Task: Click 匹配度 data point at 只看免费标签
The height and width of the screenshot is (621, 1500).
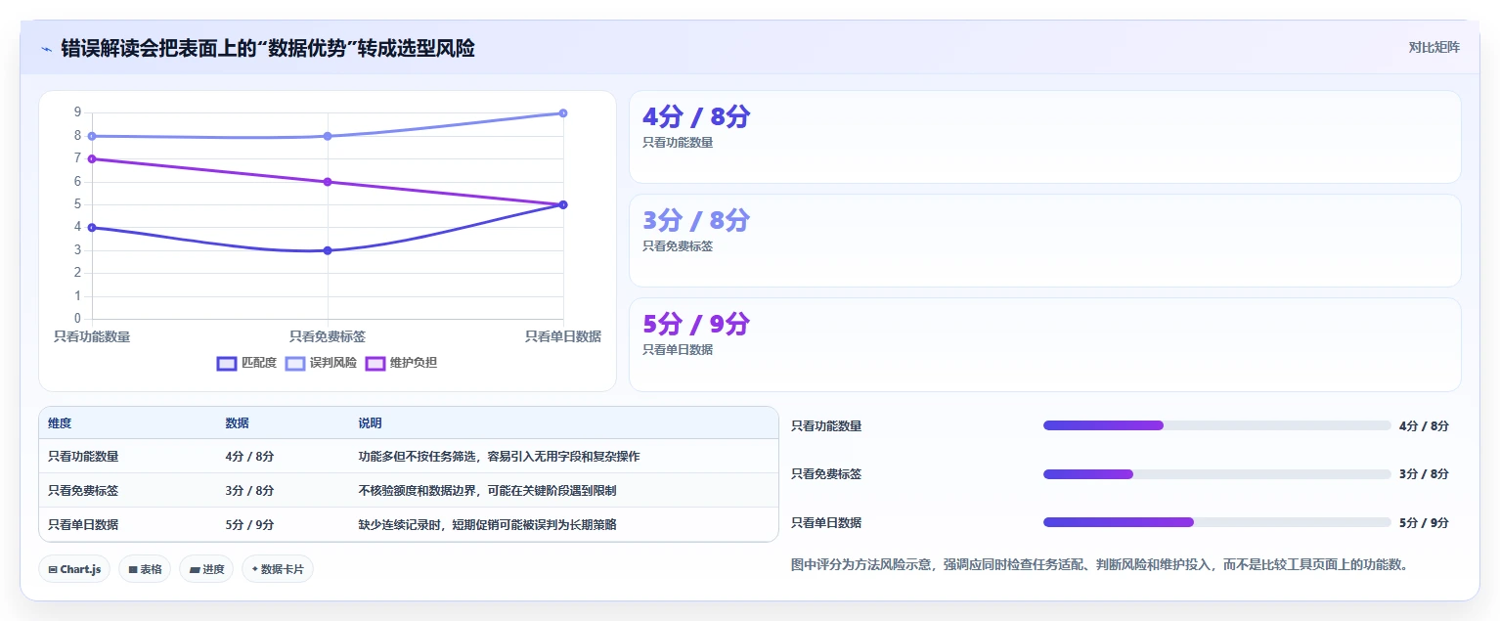Action: tap(328, 250)
